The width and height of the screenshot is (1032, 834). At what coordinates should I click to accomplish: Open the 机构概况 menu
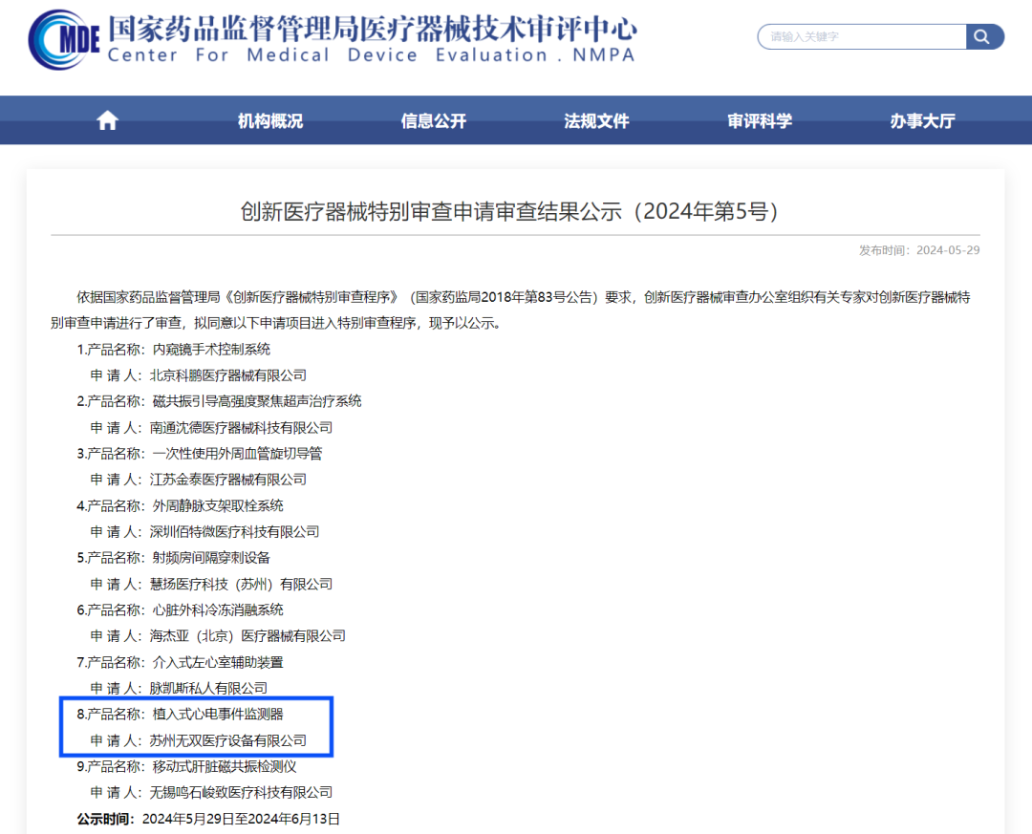pyautogui.click(x=270, y=121)
